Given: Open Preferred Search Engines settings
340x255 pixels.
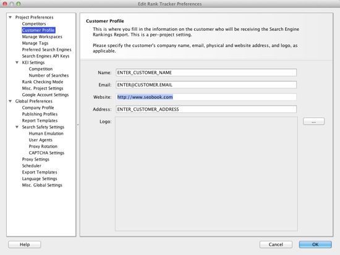Looking at the screenshot, I should [46, 49].
